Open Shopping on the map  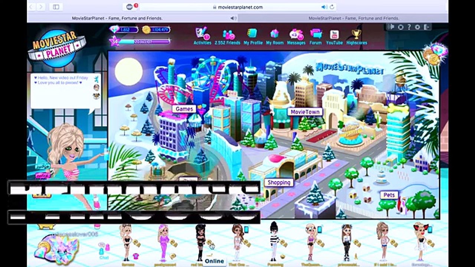[x=279, y=182]
